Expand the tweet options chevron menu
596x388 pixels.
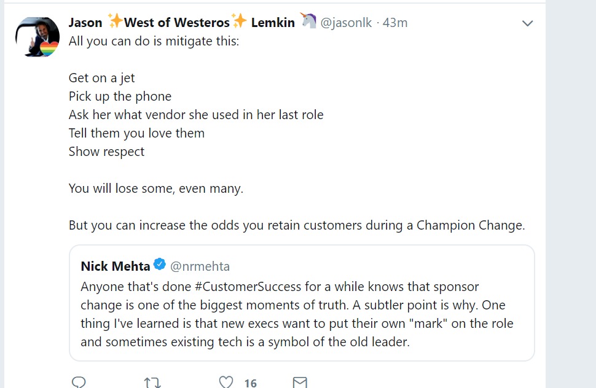(527, 23)
